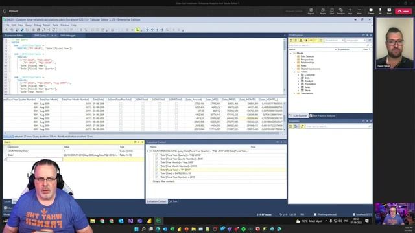Switch to the DAX debugger tab
415x233 pixels.
pos(67,35)
